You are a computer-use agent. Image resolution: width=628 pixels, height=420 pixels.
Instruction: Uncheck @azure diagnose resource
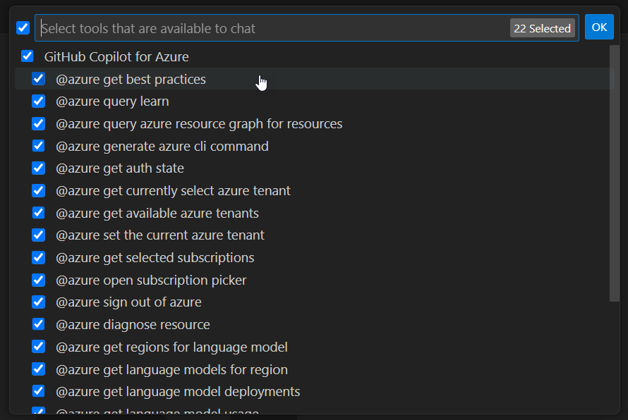tap(39, 325)
